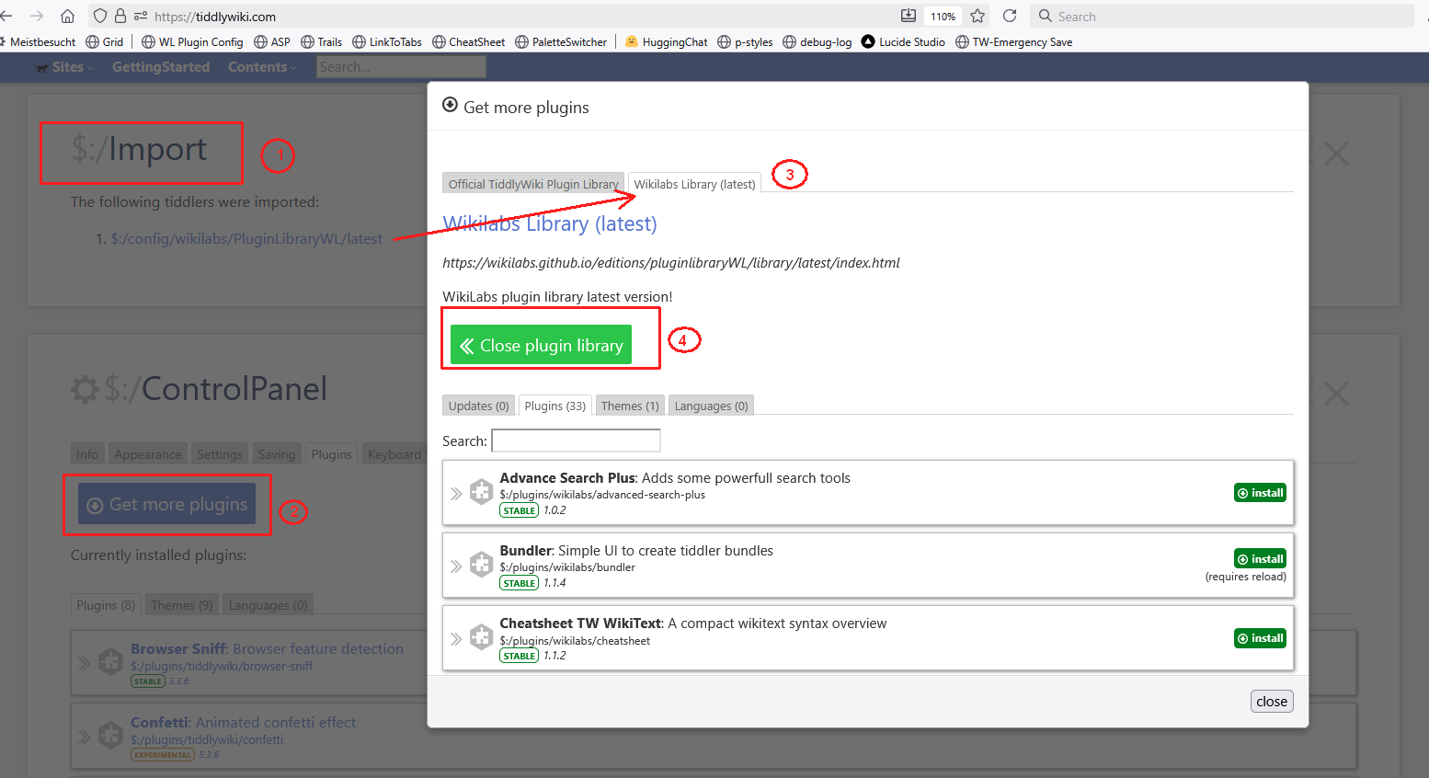
Task: Open the Contents dropdown menu
Action: [262, 67]
